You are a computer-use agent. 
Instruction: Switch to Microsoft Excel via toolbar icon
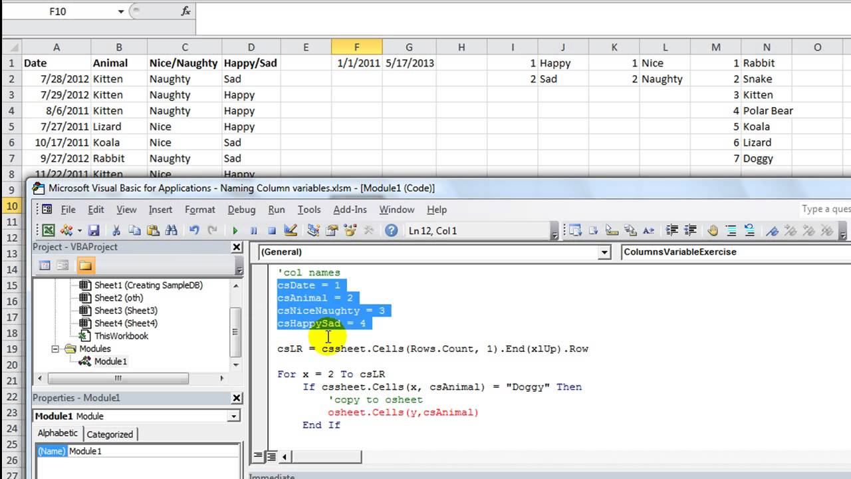tap(49, 231)
